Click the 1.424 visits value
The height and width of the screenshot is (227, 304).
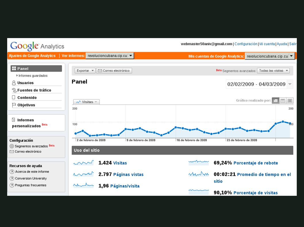pyautogui.click(x=105, y=163)
